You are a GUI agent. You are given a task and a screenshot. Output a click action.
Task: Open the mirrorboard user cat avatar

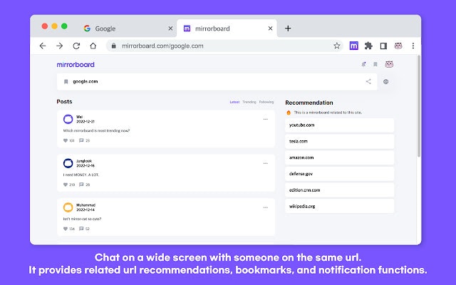pyautogui.click(x=389, y=64)
